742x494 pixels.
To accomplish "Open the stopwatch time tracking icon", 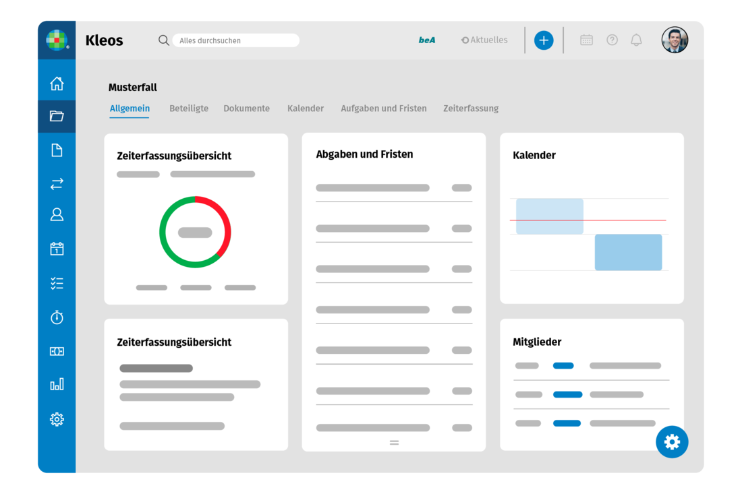I will pyautogui.click(x=57, y=317).
